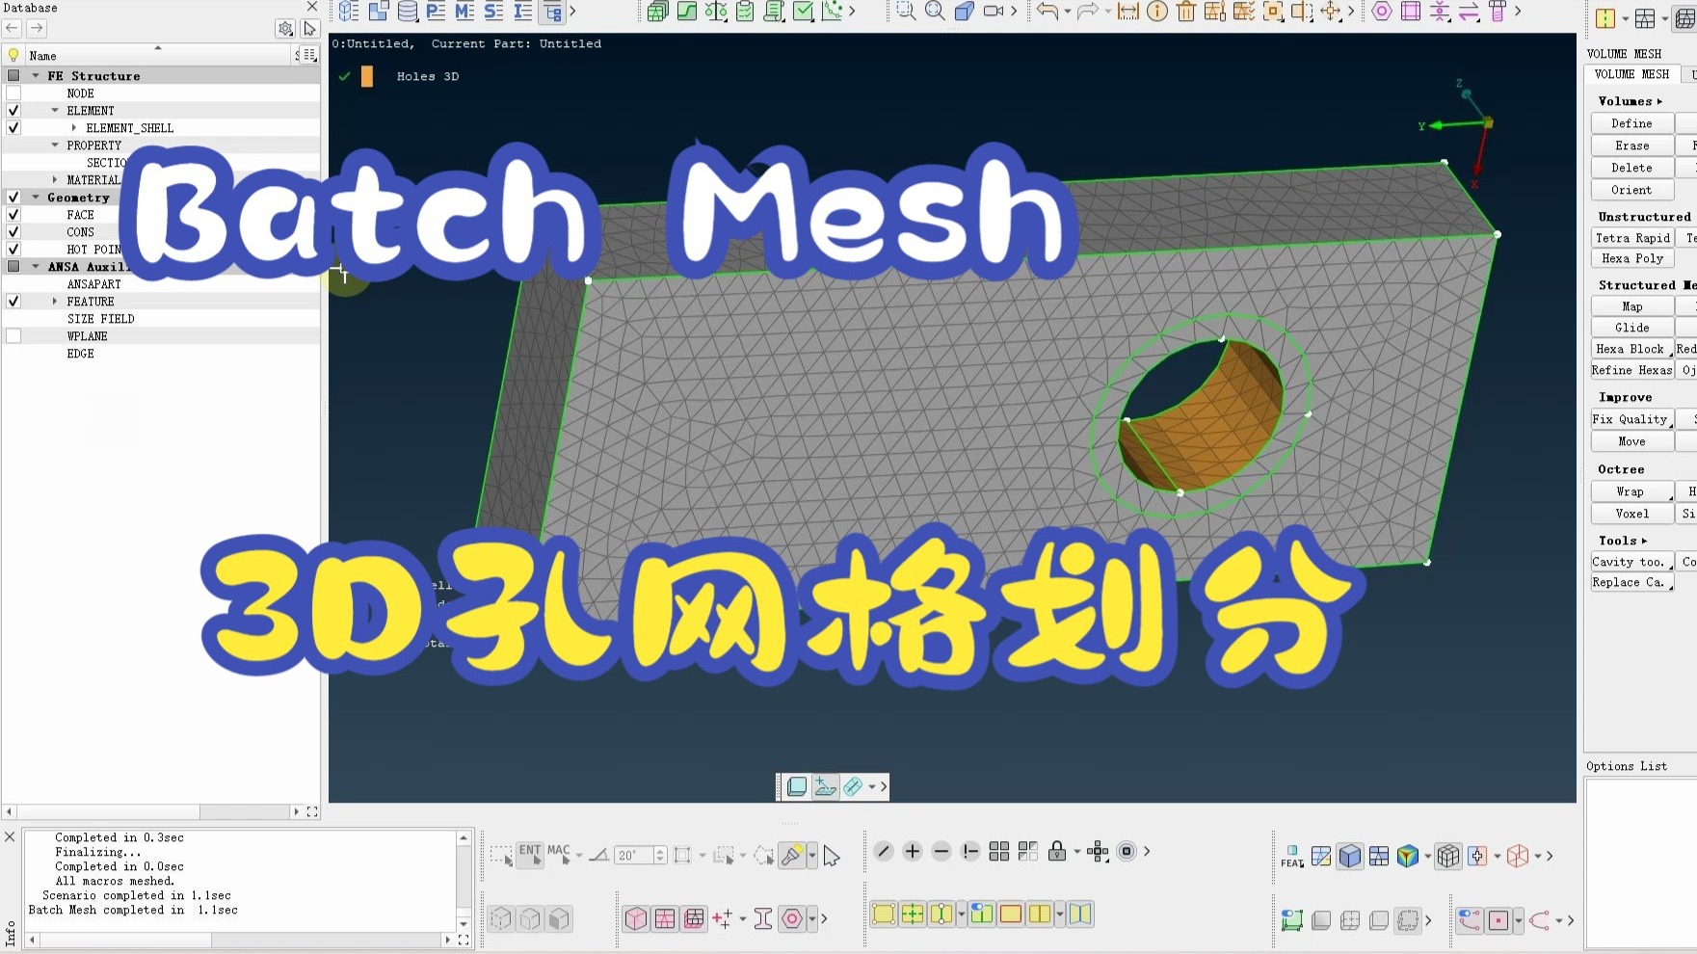Toggle the wireframe cube display icon
The width and height of the screenshot is (1697, 954).
[x=1448, y=856]
